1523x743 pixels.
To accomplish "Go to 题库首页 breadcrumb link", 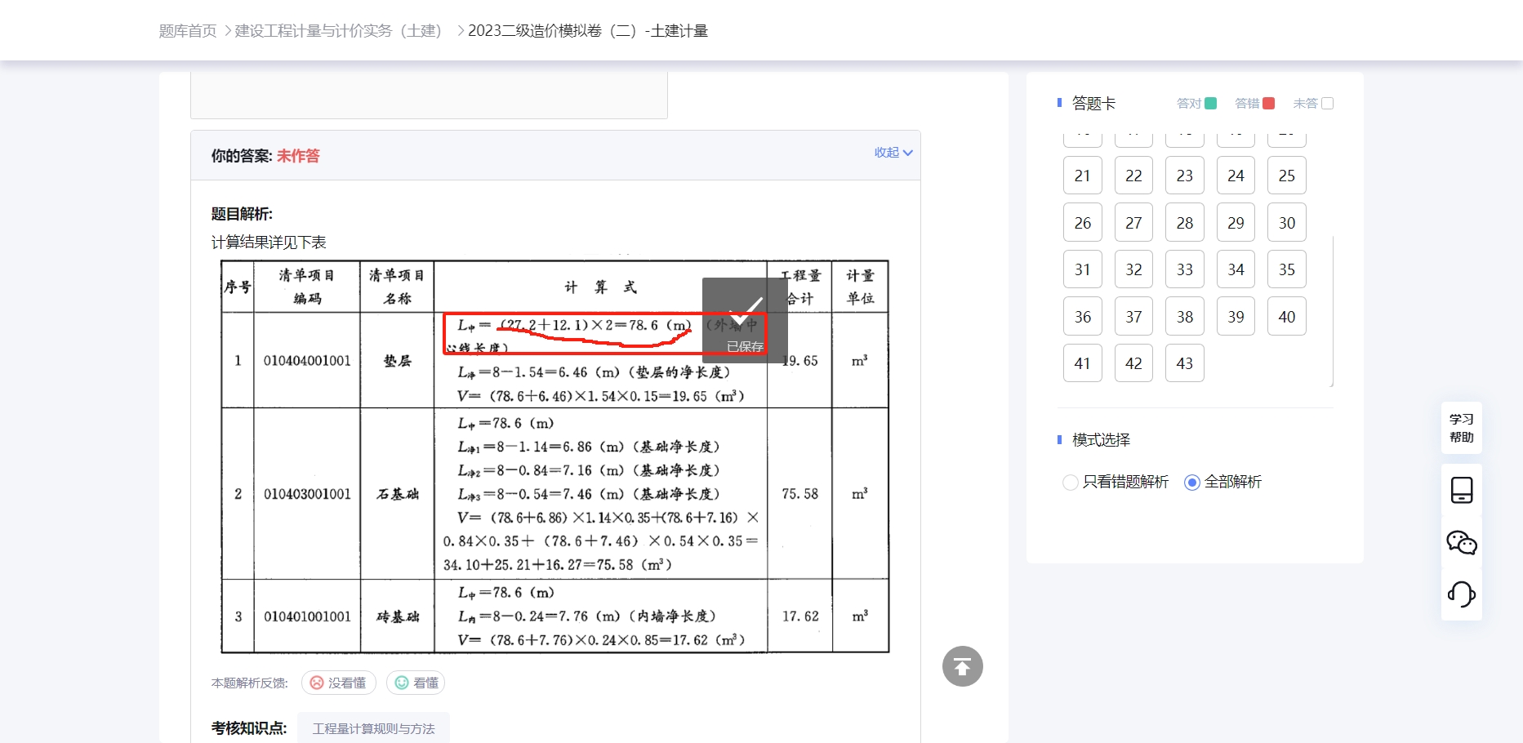I will click(188, 31).
